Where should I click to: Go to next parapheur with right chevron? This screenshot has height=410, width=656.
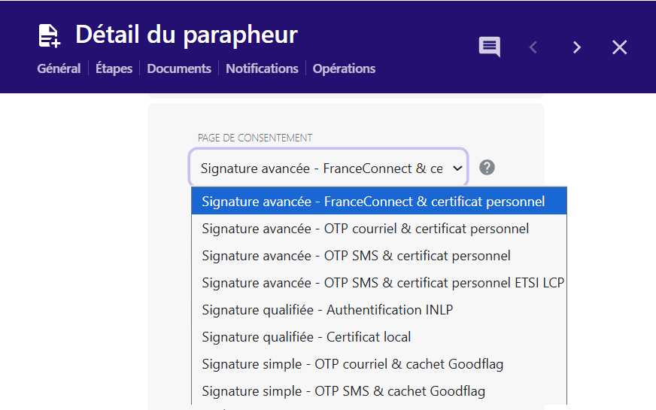(577, 47)
